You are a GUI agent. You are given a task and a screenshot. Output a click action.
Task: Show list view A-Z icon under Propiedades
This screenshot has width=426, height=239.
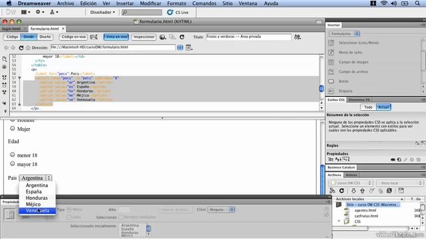point(338,159)
